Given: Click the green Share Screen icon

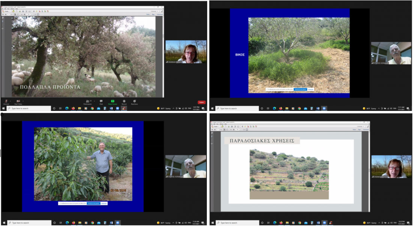Looking at the screenshot, I should coord(112,102).
